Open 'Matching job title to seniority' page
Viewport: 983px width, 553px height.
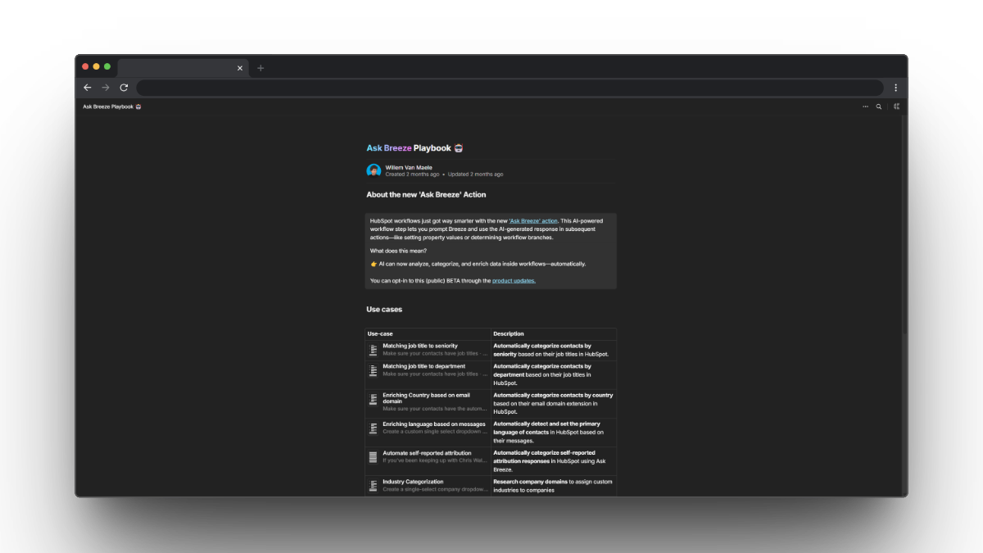point(420,346)
